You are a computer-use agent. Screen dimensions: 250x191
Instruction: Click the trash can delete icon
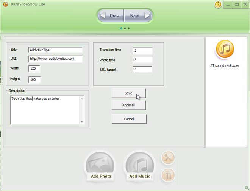[168, 175]
